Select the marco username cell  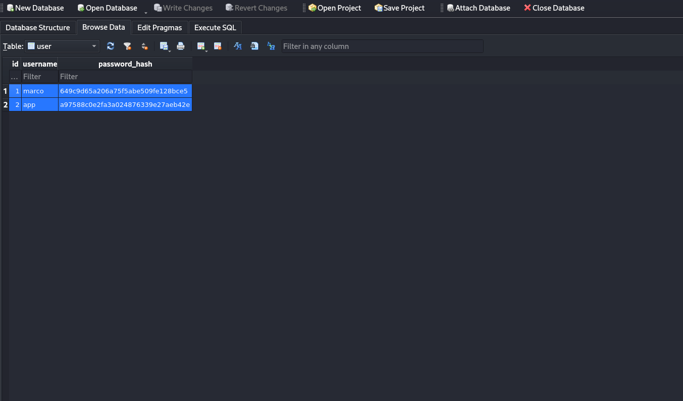coord(39,91)
